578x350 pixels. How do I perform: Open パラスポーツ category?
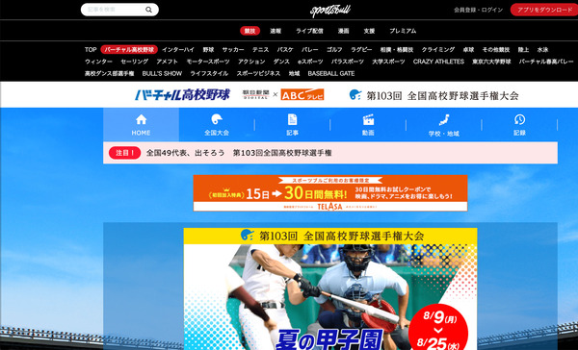coord(347,62)
